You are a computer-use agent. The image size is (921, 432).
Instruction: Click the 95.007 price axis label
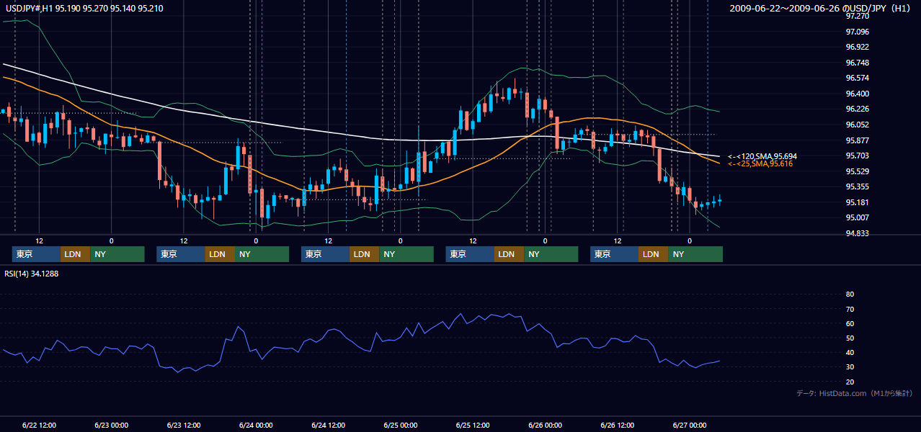(x=857, y=217)
